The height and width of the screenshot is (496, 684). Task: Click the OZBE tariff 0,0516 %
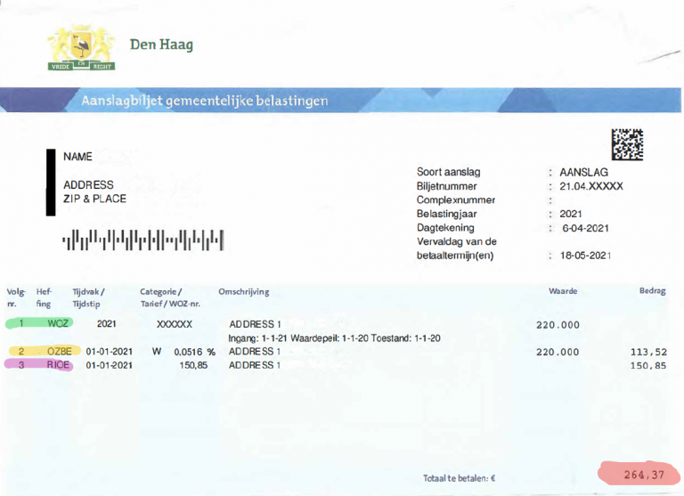click(x=194, y=352)
